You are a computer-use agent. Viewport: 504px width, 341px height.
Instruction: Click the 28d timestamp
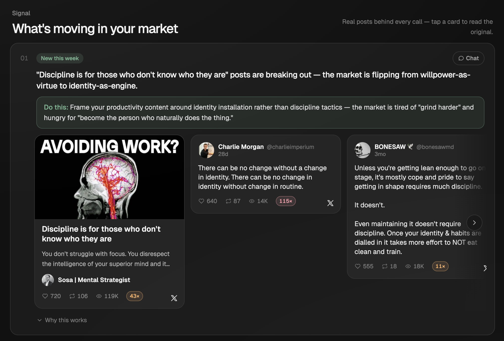(223, 154)
